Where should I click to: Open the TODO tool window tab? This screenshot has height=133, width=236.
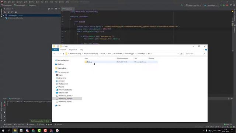pos(59,125)
